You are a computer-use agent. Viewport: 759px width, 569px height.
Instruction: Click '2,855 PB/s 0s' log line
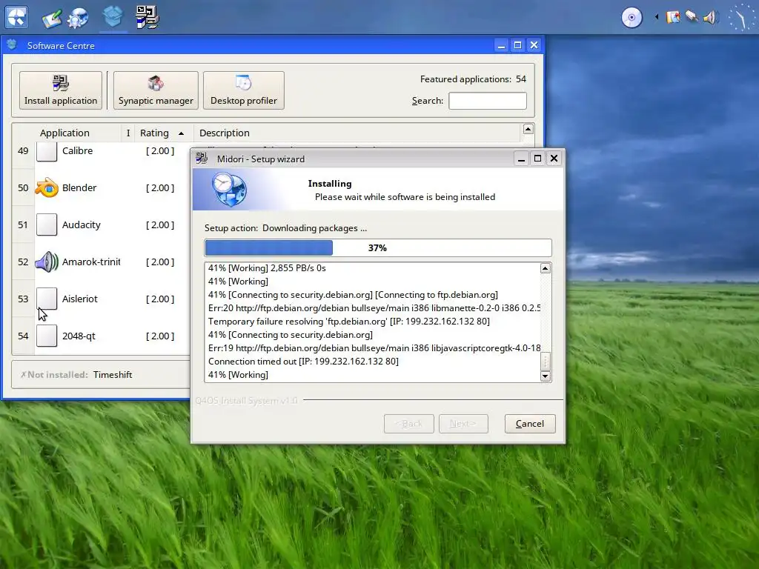coord(267,267)
